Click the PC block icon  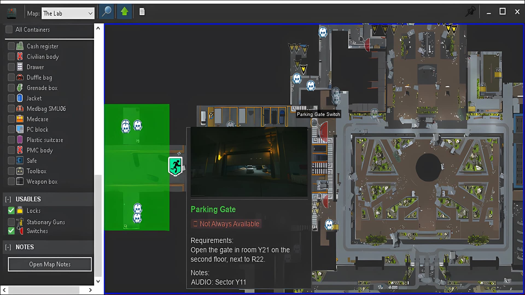coord(20,129)
